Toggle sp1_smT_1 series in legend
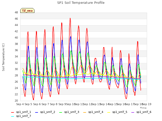The height and width of the screenshot is (121, 162). tap(21, 112)
